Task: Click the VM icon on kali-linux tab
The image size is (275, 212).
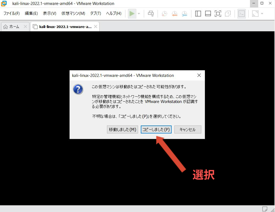Action: [35, 27]
